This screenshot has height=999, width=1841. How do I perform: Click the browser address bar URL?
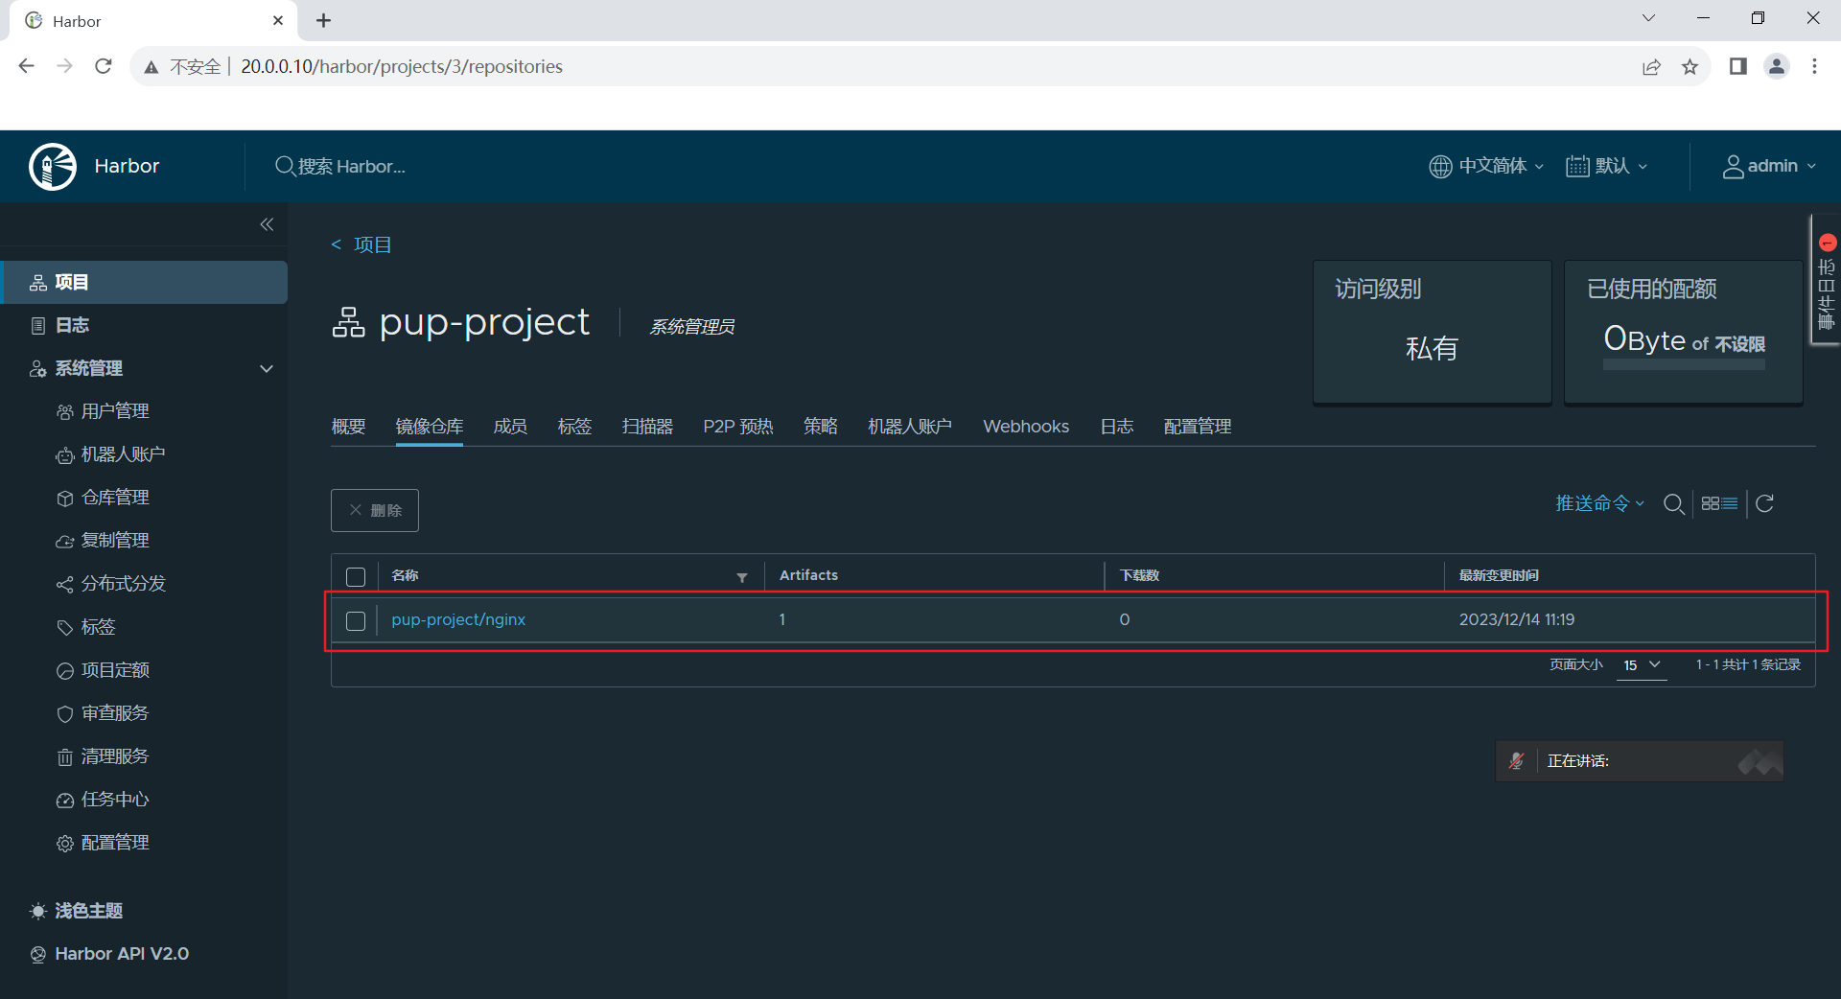pos(402,66)
